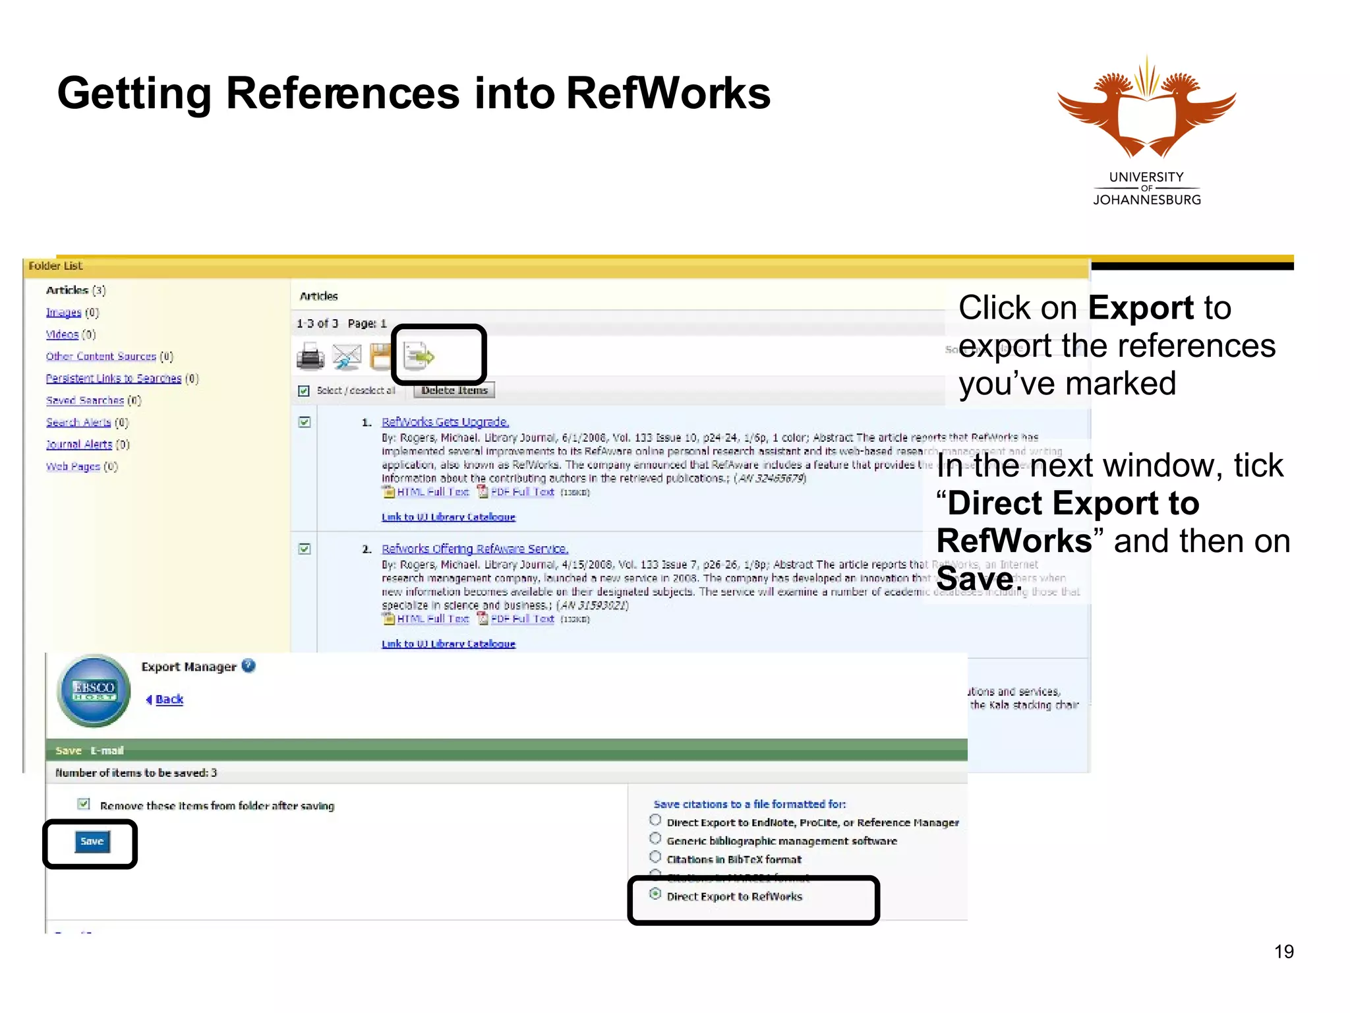Select Generic bibliographic management software option

(655, 839)
